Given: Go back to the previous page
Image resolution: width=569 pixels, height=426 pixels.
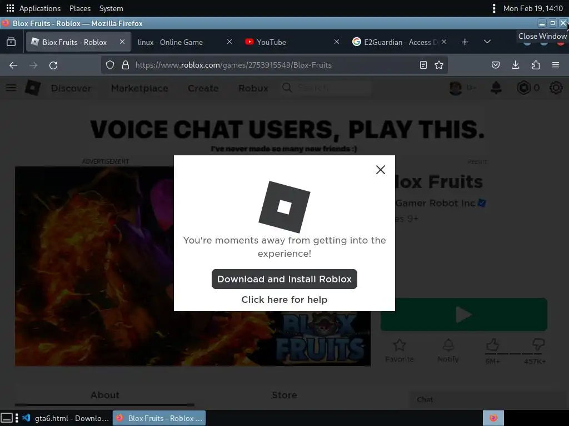Looking at the screenshot, I should tap(13, 65).
